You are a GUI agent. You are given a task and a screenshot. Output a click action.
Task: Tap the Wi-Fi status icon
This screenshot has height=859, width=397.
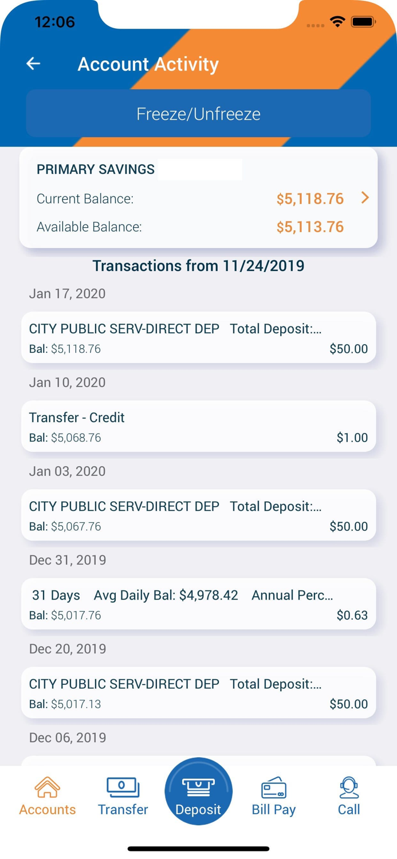337,21
